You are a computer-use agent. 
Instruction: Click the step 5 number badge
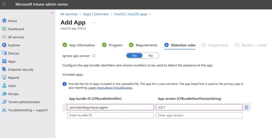[x=204, y=45]
